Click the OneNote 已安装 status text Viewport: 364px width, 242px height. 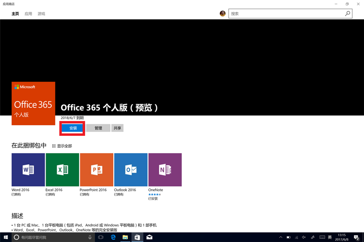pos(153,199)
